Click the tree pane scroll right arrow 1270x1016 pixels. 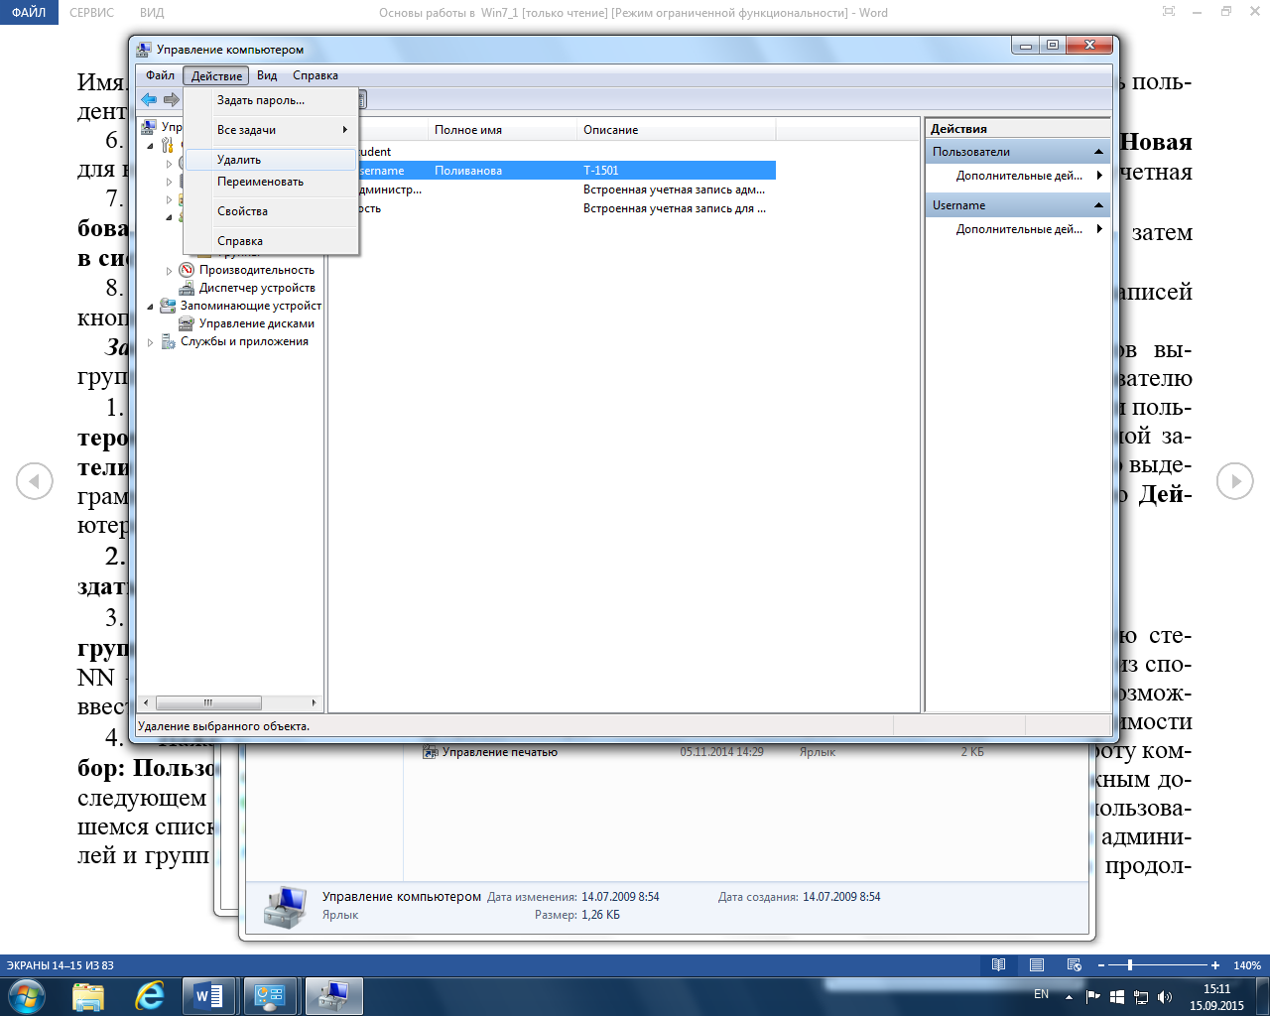click(x=315, y=702)
